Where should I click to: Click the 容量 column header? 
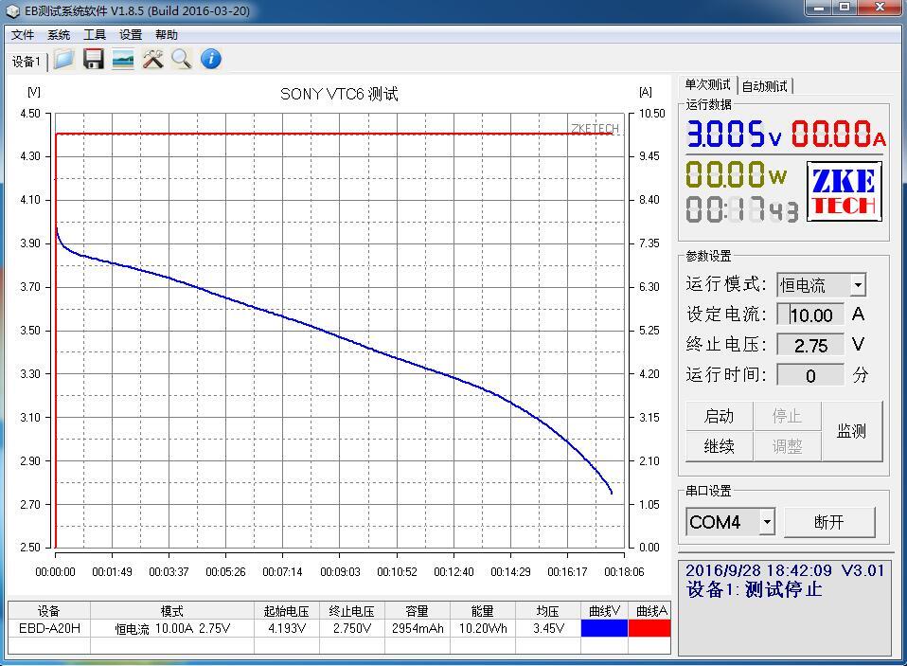coord(418,611)
